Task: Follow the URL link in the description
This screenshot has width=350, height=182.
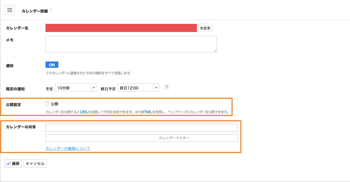Action: [84, 112]
